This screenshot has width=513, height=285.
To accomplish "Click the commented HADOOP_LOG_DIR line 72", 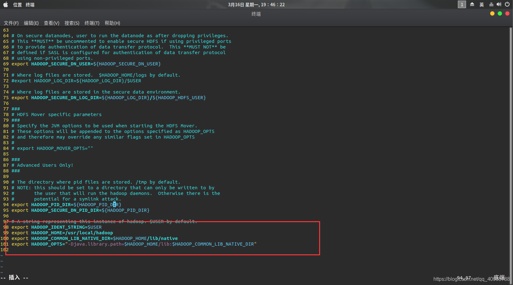I will [76, 81].
